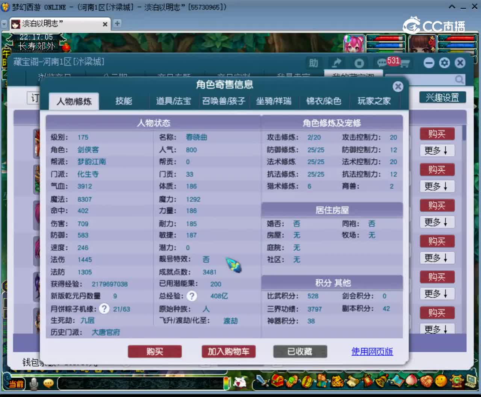Select the sword attack icon
This screenshot has height=397, width=481.
(262, 381)
